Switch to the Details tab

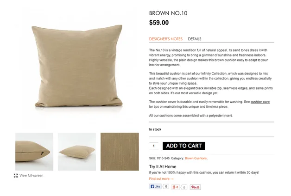195,39
